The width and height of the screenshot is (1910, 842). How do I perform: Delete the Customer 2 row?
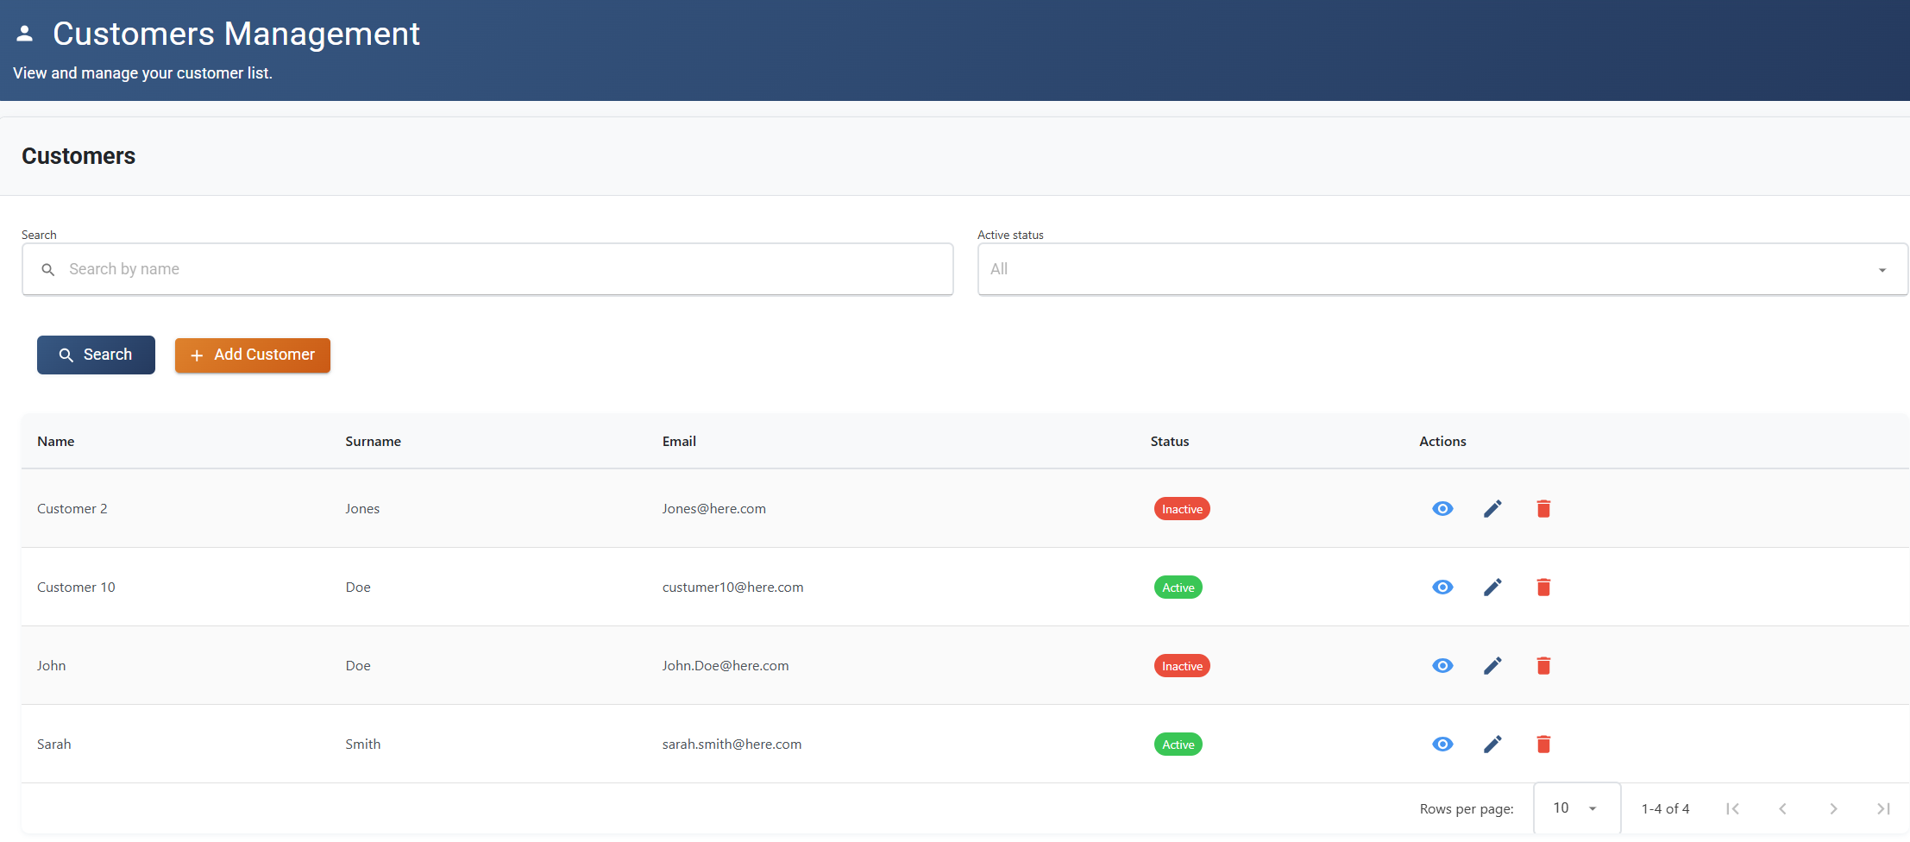1543,509
